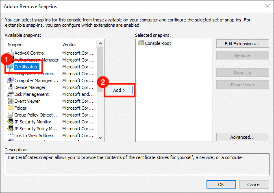The image size is (274, 193).
Task: Choose the Device Manager snap-in icon
Action: (11, 87)
